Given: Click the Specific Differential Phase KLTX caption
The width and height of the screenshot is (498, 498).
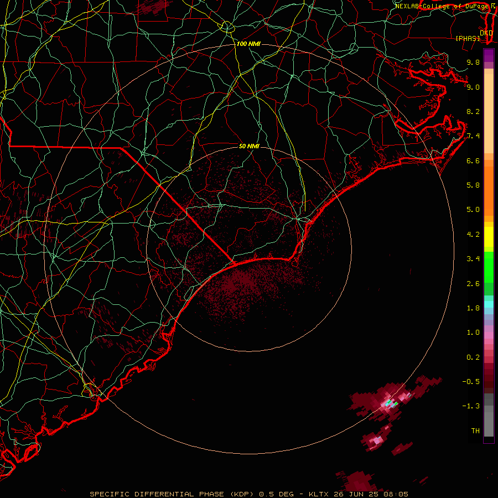Looking at the screenshot, I should [248, 494].
